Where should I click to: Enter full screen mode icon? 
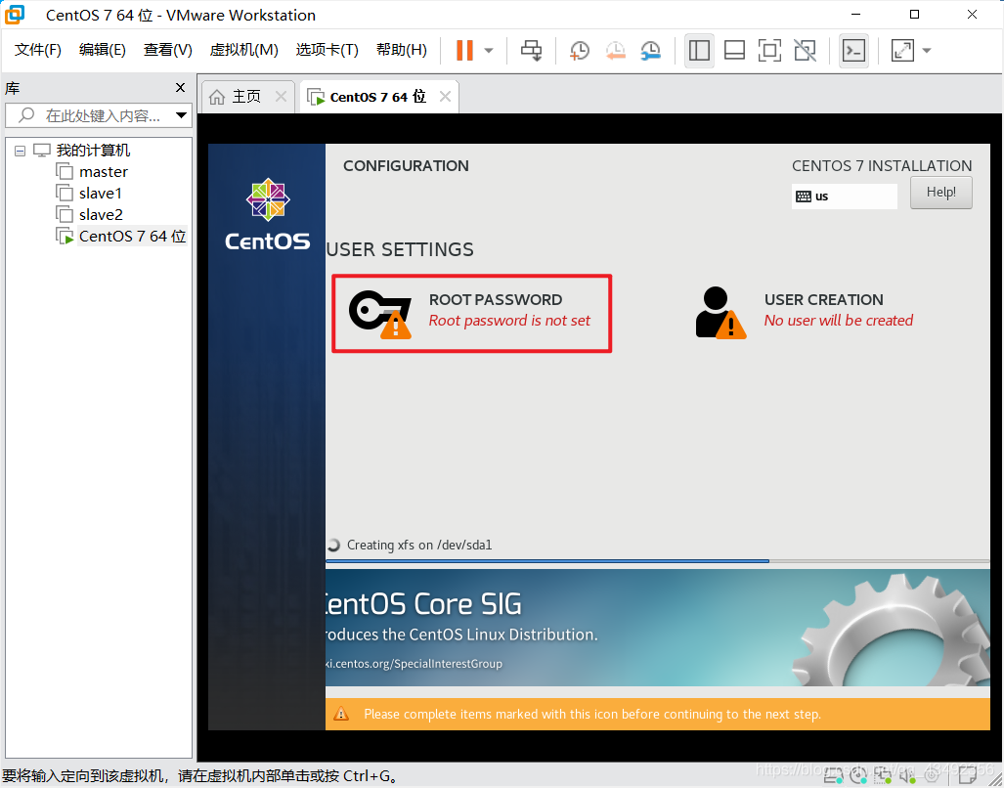pos(769,50)
